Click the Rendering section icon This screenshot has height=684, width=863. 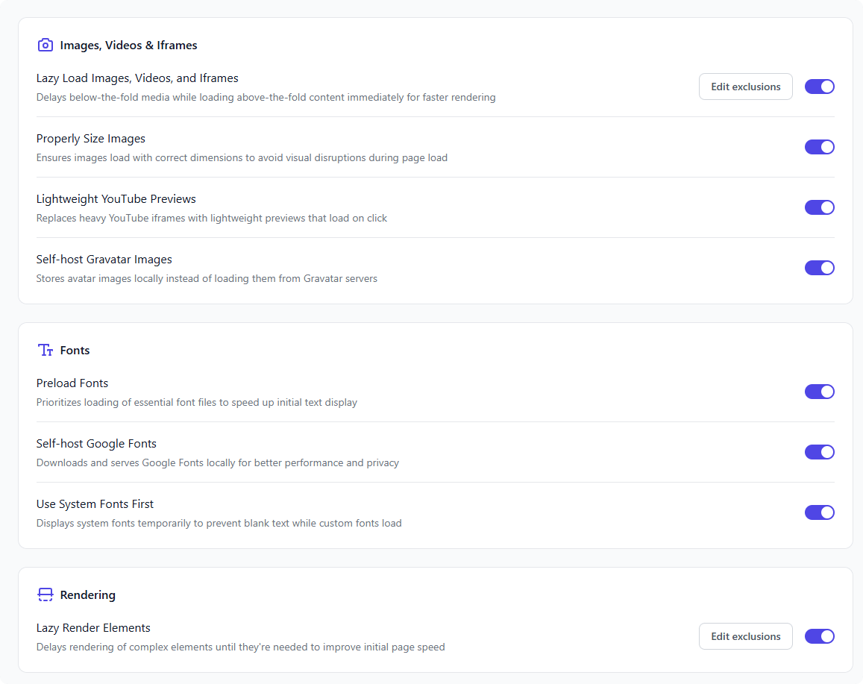point(45,594)
